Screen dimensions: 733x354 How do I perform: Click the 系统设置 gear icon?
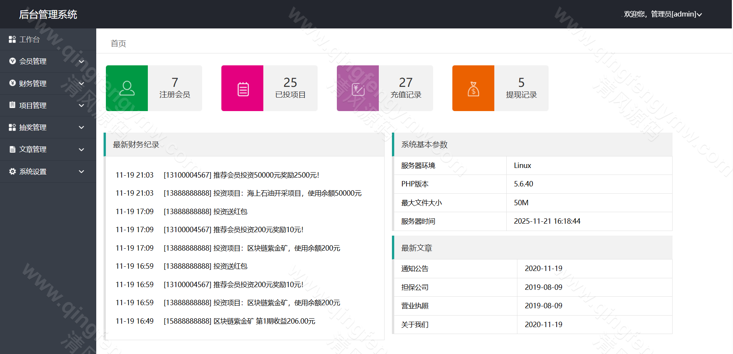pyautogui.click(x=12, y=171)
